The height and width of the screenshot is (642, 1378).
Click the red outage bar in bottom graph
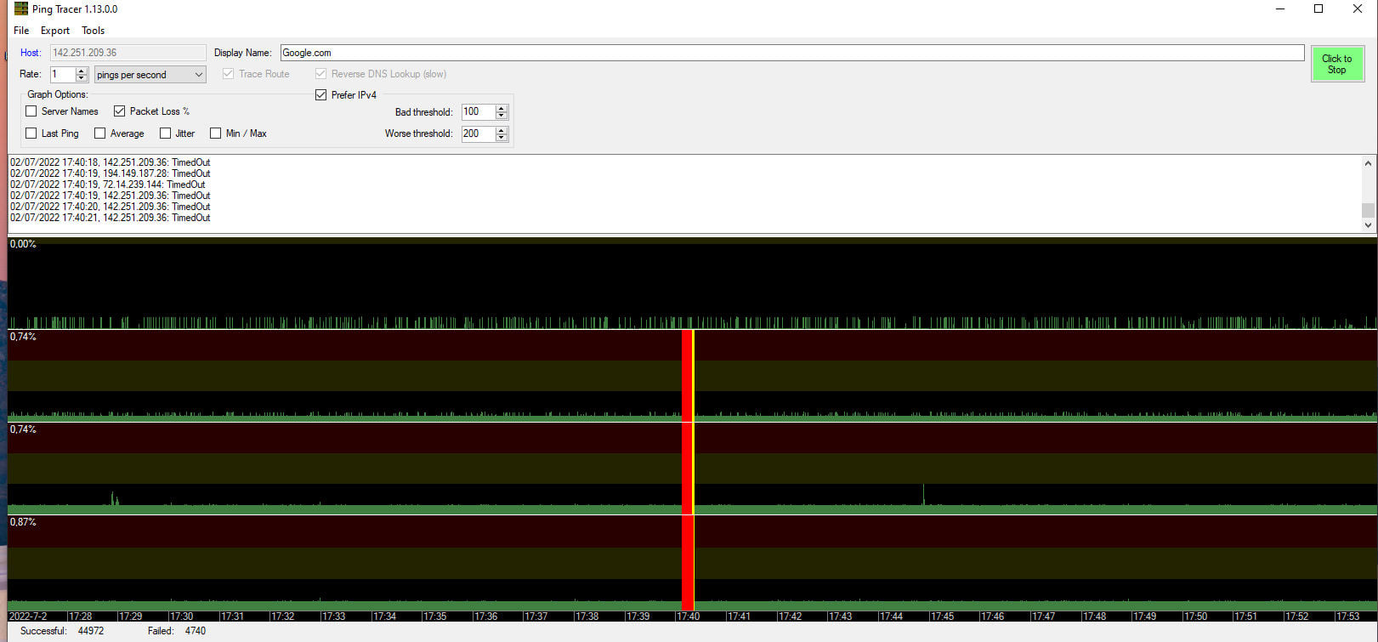tap(688, 562)
